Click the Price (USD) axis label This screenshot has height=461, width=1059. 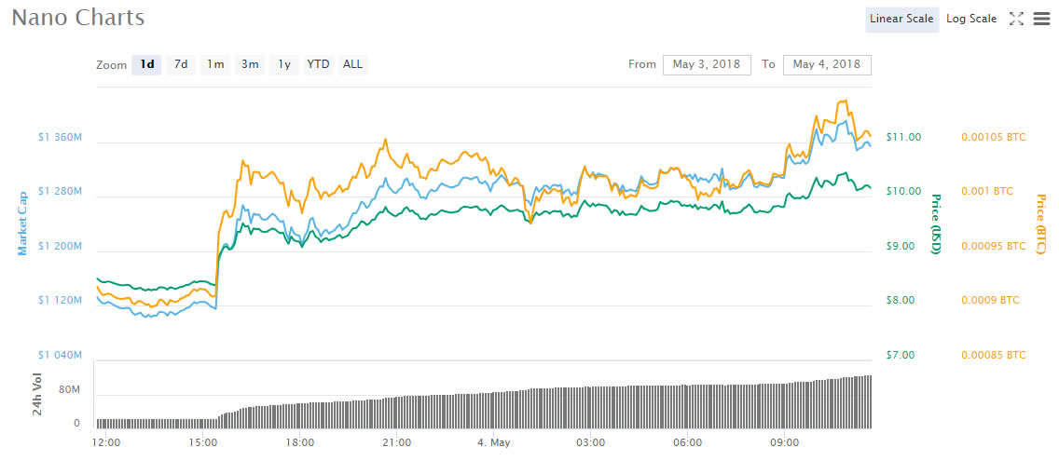click(x=937, y=224)
